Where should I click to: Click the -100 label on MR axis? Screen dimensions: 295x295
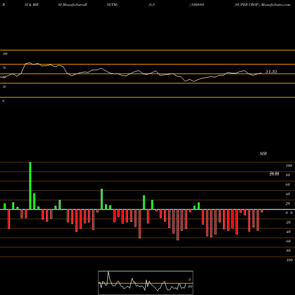(x=289, y=260)
